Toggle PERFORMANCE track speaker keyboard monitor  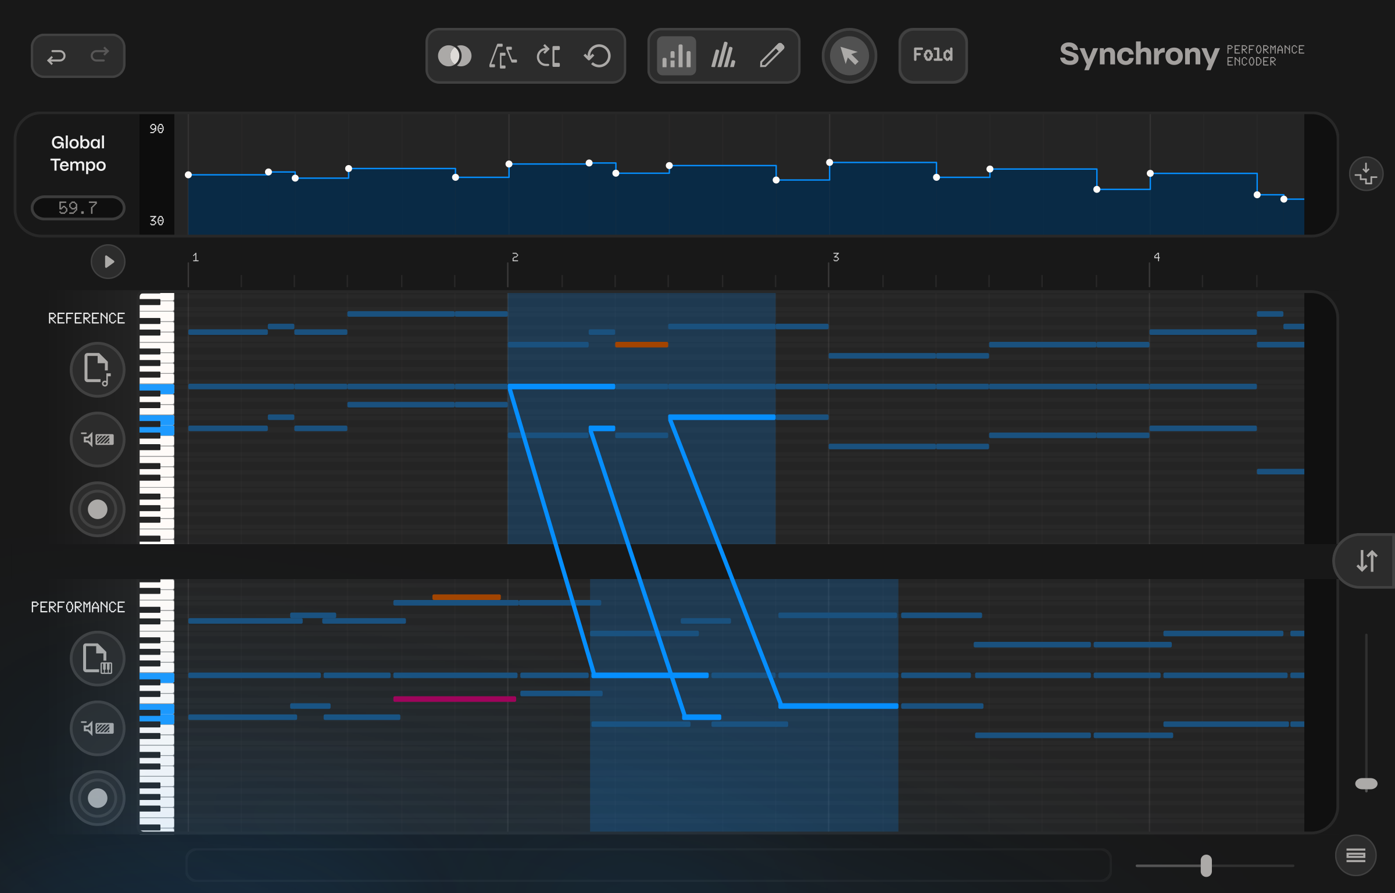point(98,728)
